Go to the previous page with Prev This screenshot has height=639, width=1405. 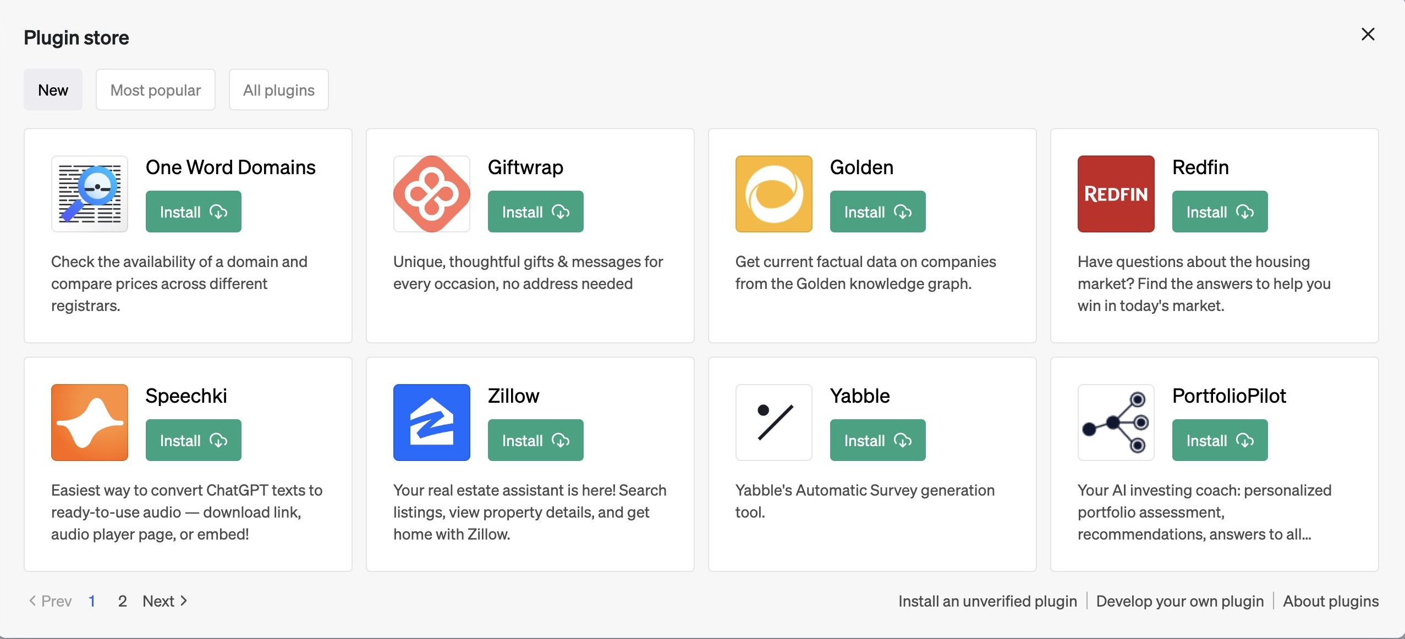[50, 601]
